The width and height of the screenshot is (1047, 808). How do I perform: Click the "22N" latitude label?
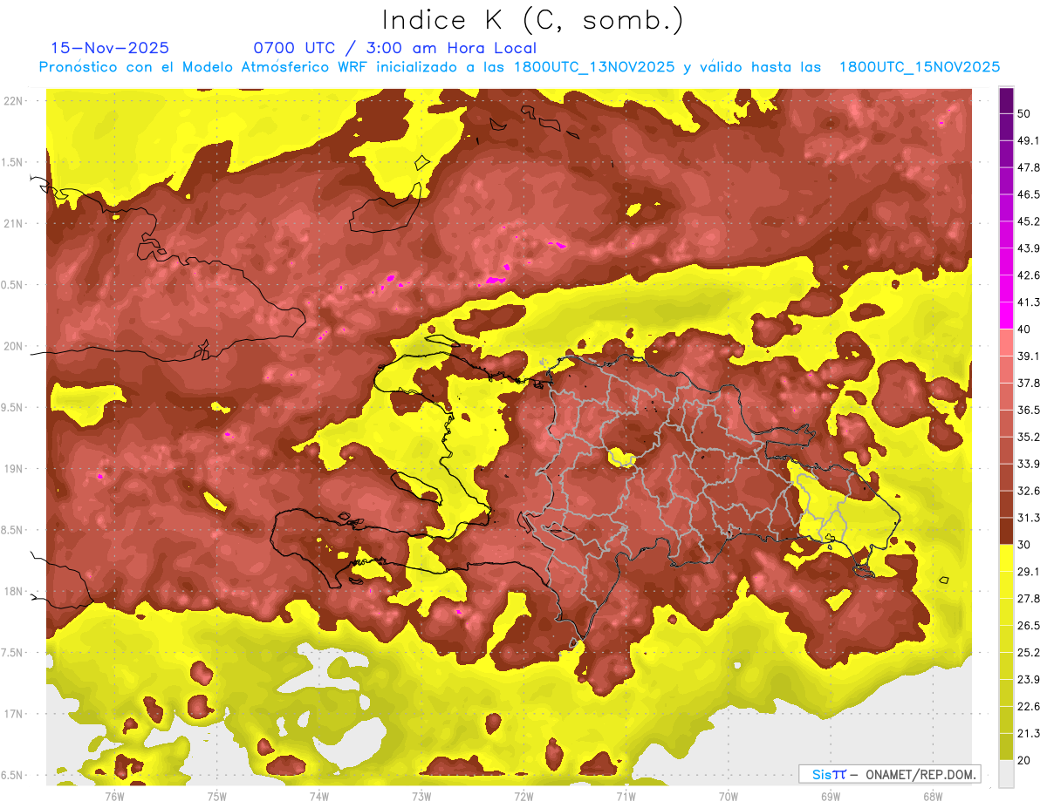coord(13,100)
